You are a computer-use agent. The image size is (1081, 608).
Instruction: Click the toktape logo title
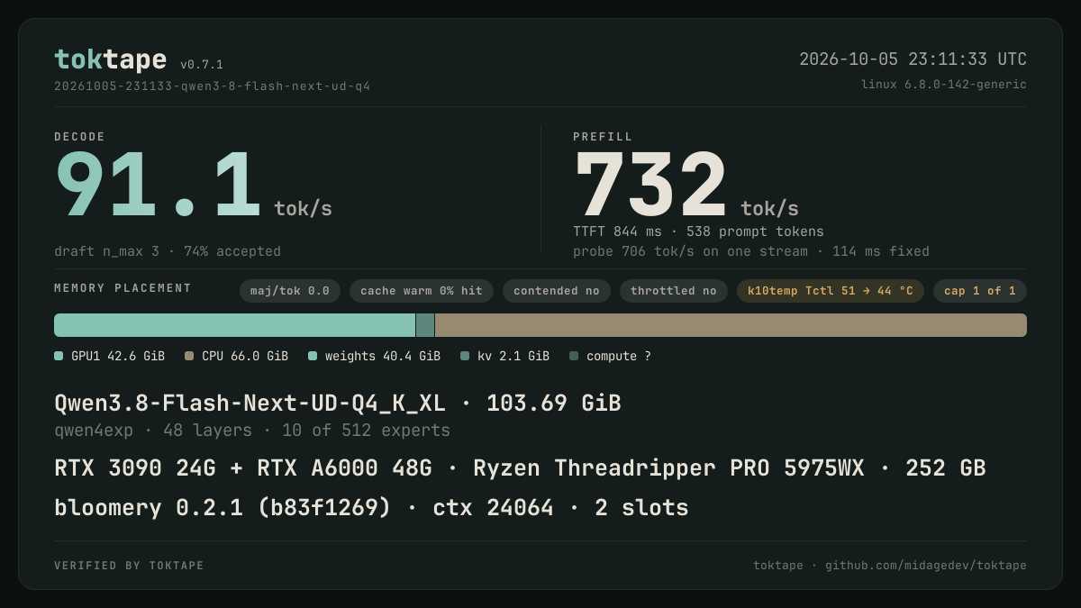(110, 59)
